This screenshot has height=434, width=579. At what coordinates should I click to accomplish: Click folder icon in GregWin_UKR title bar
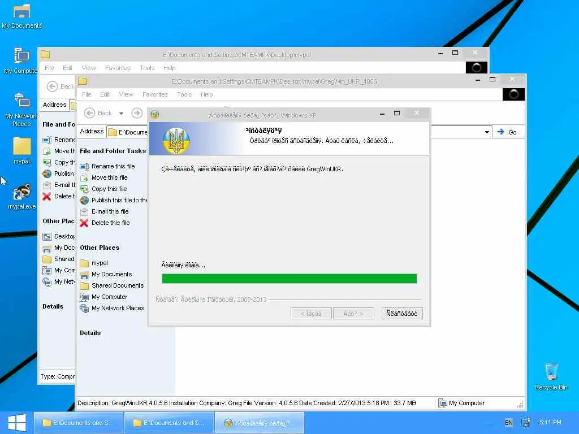pos(83,81)
